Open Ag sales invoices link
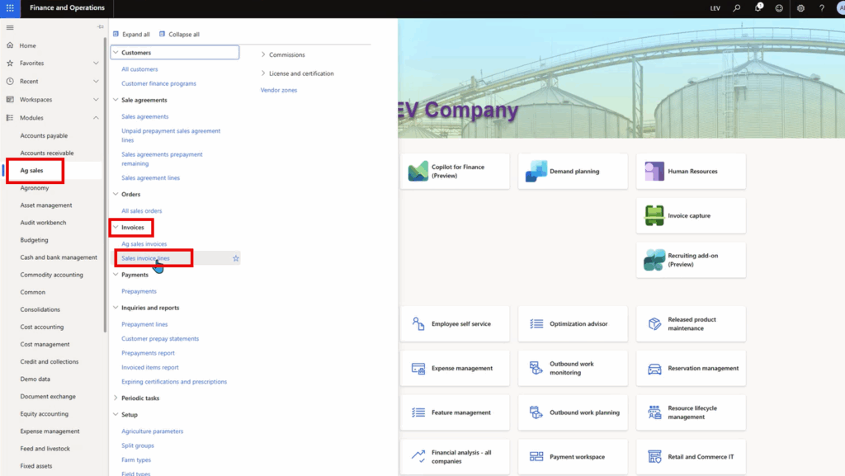The width and height of the screenshot is (845, 476). click(x=144, y=244)
